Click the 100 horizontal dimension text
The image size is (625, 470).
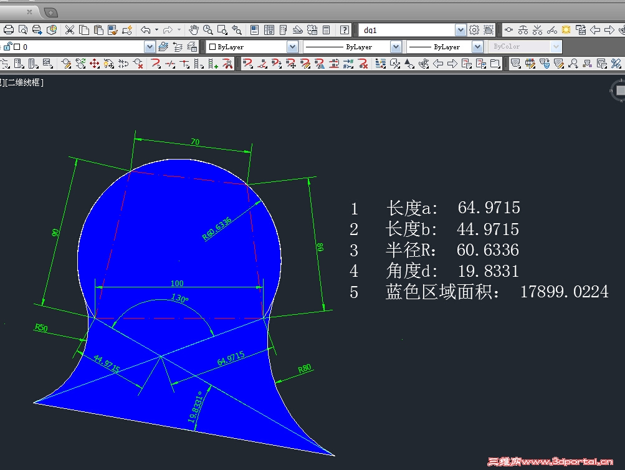[177, 283]
